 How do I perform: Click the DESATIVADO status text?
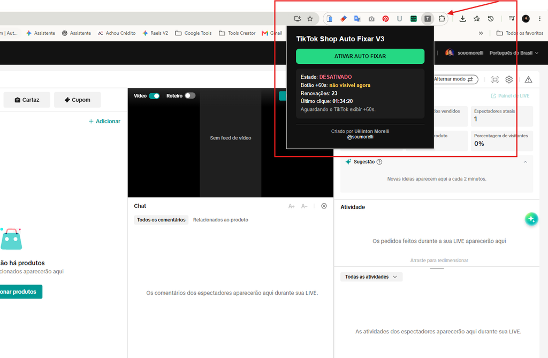coord(336,77)
